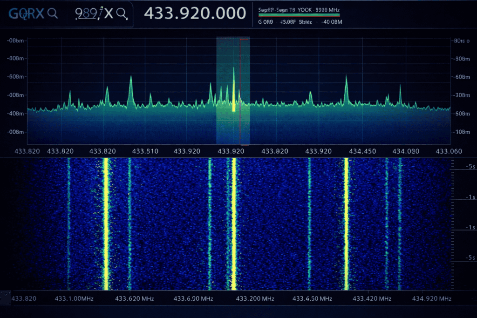
Task: Click the 434.080 frequency axis label
Action: coord(406,151)
